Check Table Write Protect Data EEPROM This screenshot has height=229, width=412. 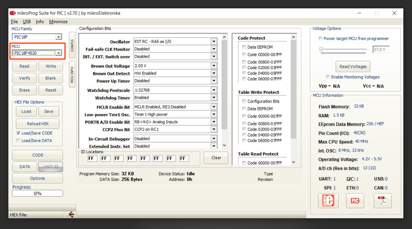click(244, 109)
